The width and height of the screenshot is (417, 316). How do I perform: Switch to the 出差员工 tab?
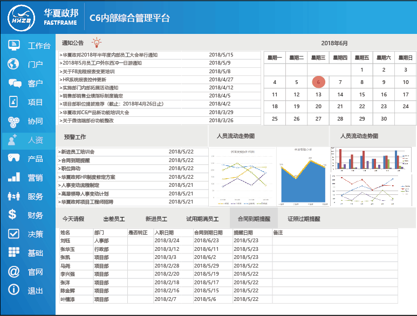(x=114, y=219)
